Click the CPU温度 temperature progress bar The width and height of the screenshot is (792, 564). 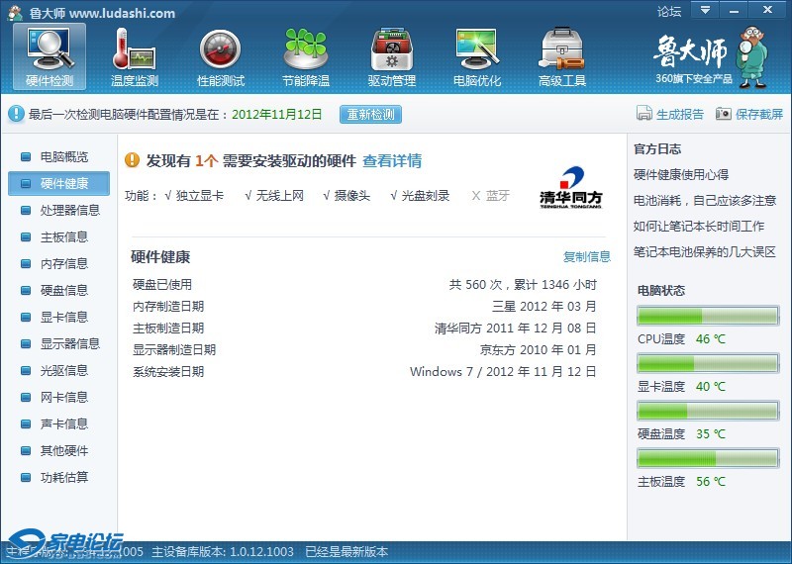708,316
